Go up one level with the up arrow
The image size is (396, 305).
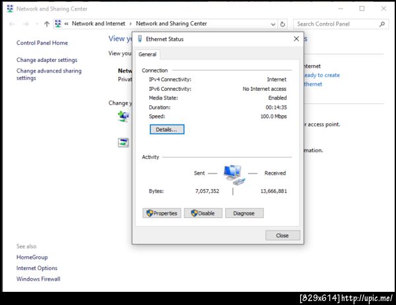click(x=47, y=24)
